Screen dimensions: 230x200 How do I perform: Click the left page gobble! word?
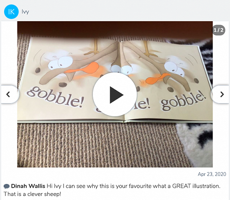point(55,97)
